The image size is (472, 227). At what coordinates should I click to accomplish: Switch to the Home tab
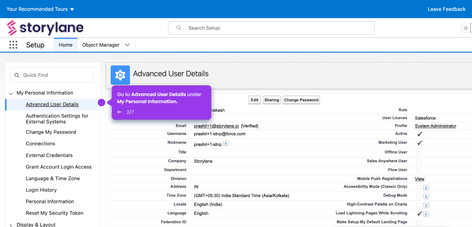[66, 45]
